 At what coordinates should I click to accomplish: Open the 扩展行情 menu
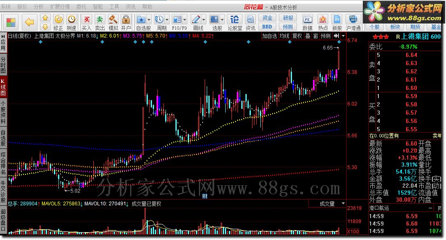click(60, 7)
